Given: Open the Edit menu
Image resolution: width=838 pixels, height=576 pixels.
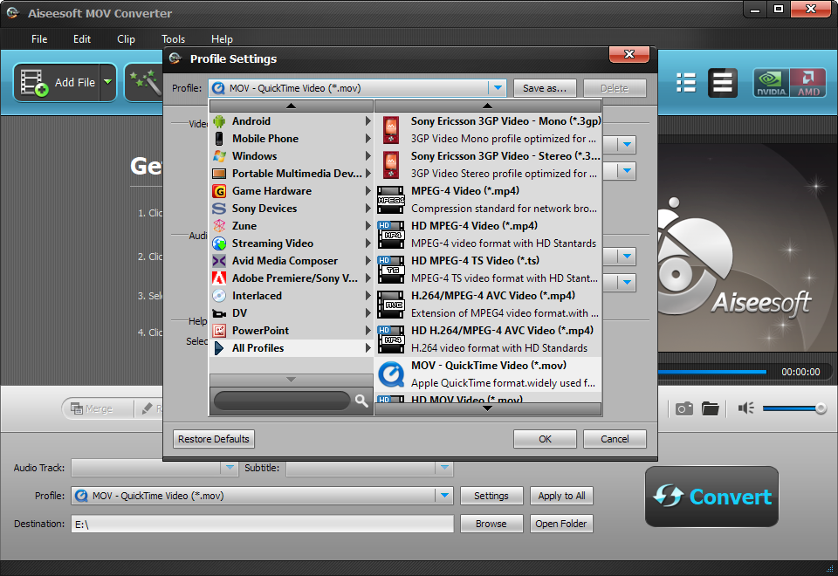Looking at the screenshot, I should 82,39.
